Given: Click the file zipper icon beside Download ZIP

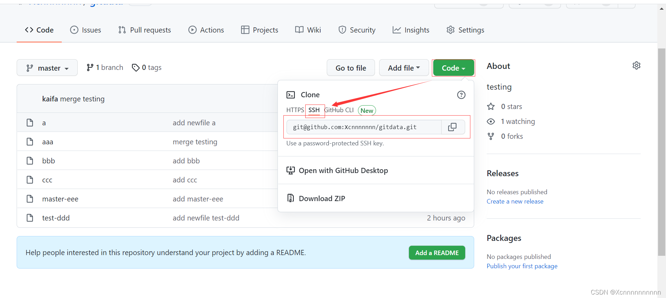Looking at the screenshot, I should pyautogui.click(x=291, y=198).
